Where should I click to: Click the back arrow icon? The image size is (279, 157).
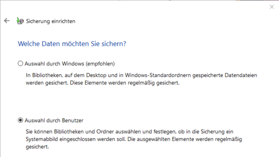[x=6, y=21]
